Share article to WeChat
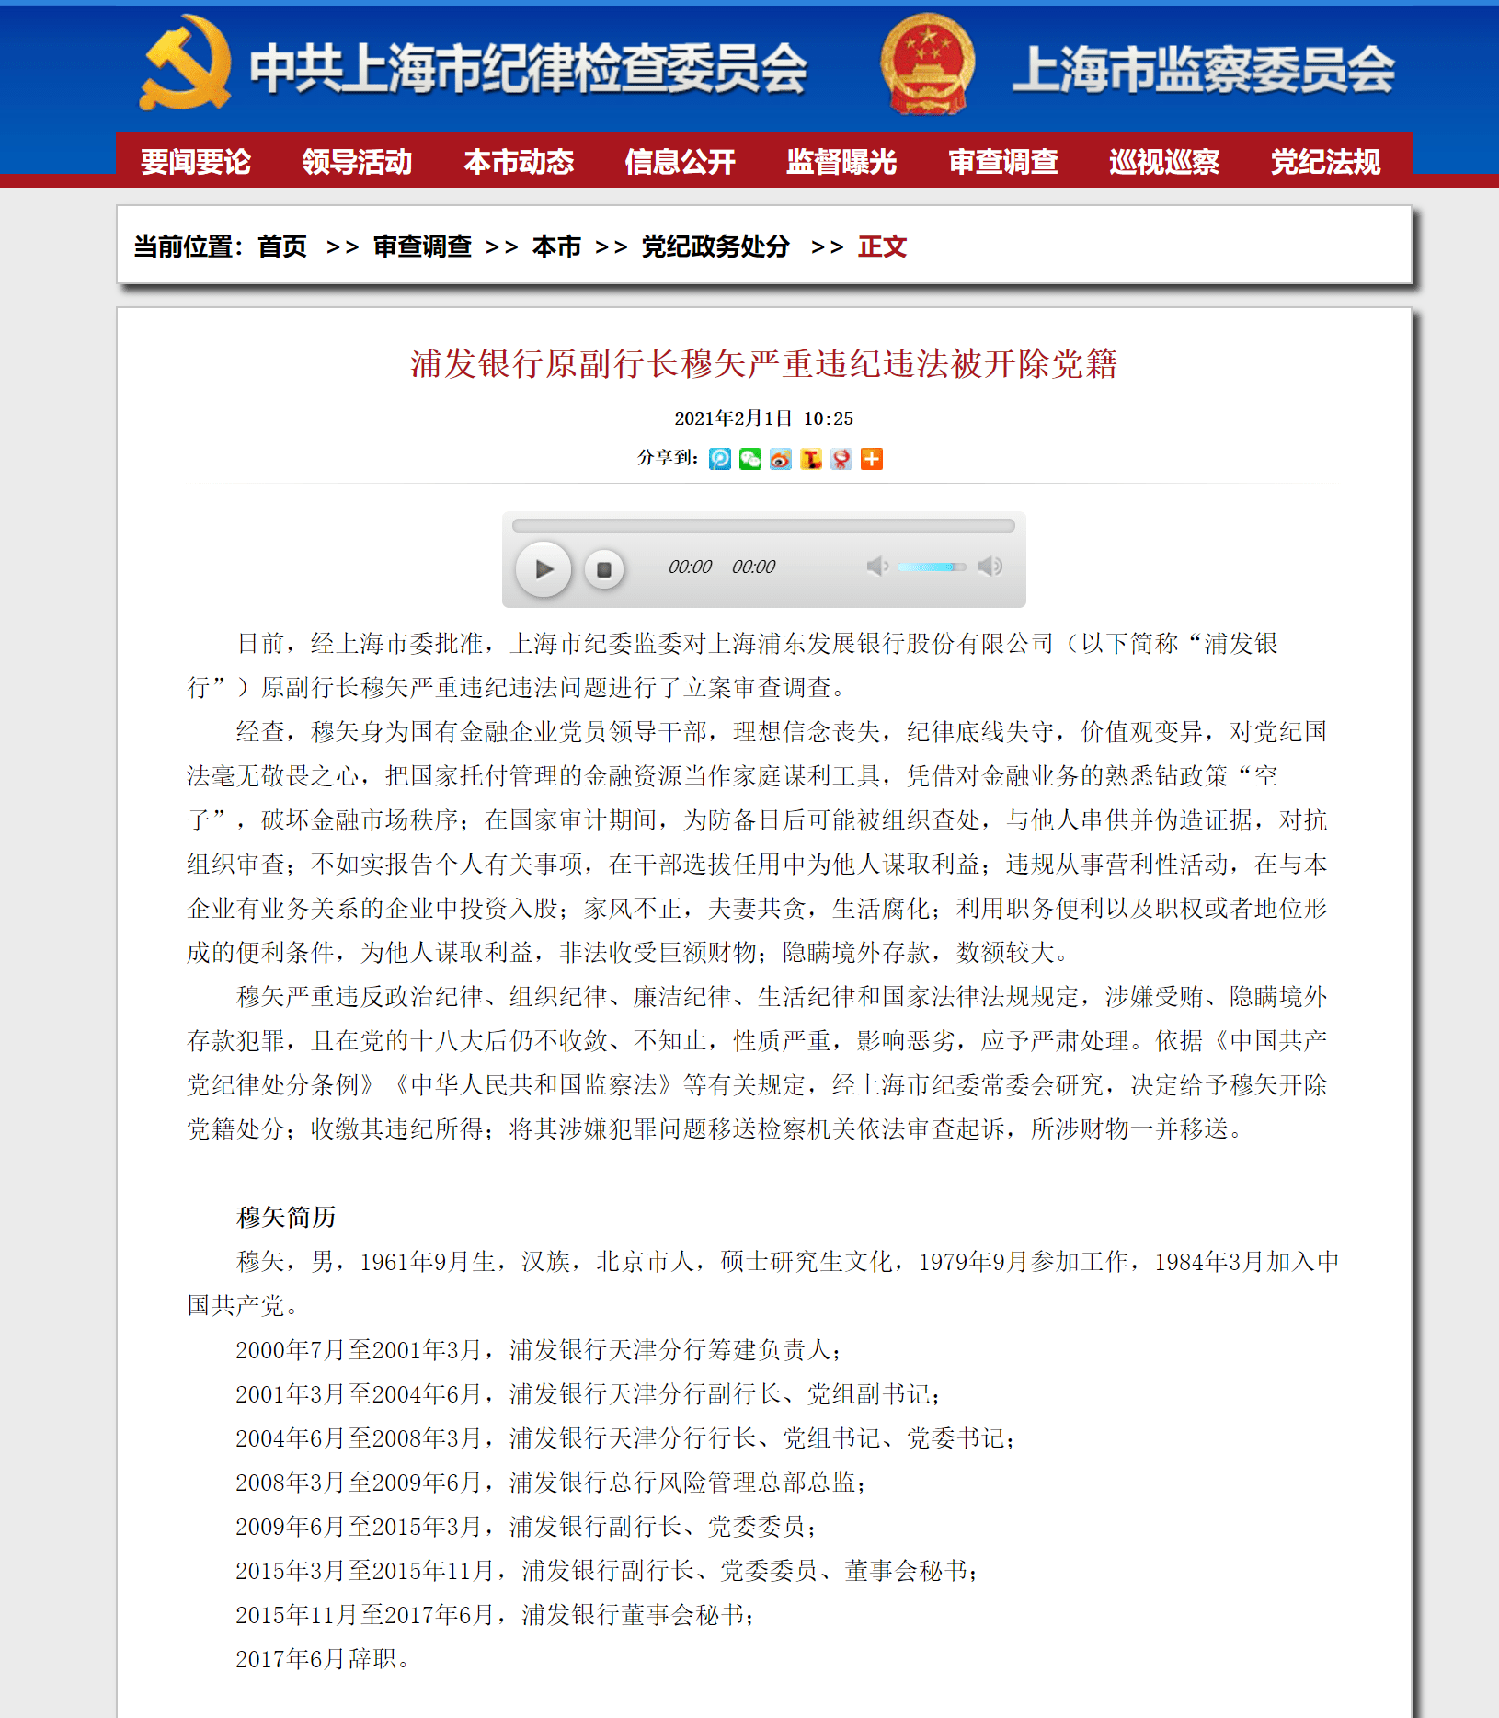The image size is (1499, 1718). click(749, 459)
